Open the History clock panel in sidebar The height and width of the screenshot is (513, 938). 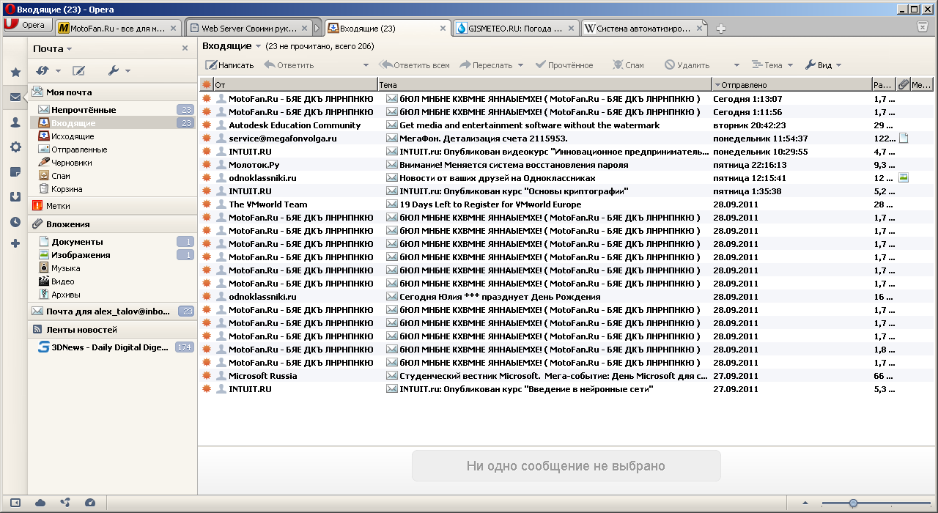click(15, 222)
